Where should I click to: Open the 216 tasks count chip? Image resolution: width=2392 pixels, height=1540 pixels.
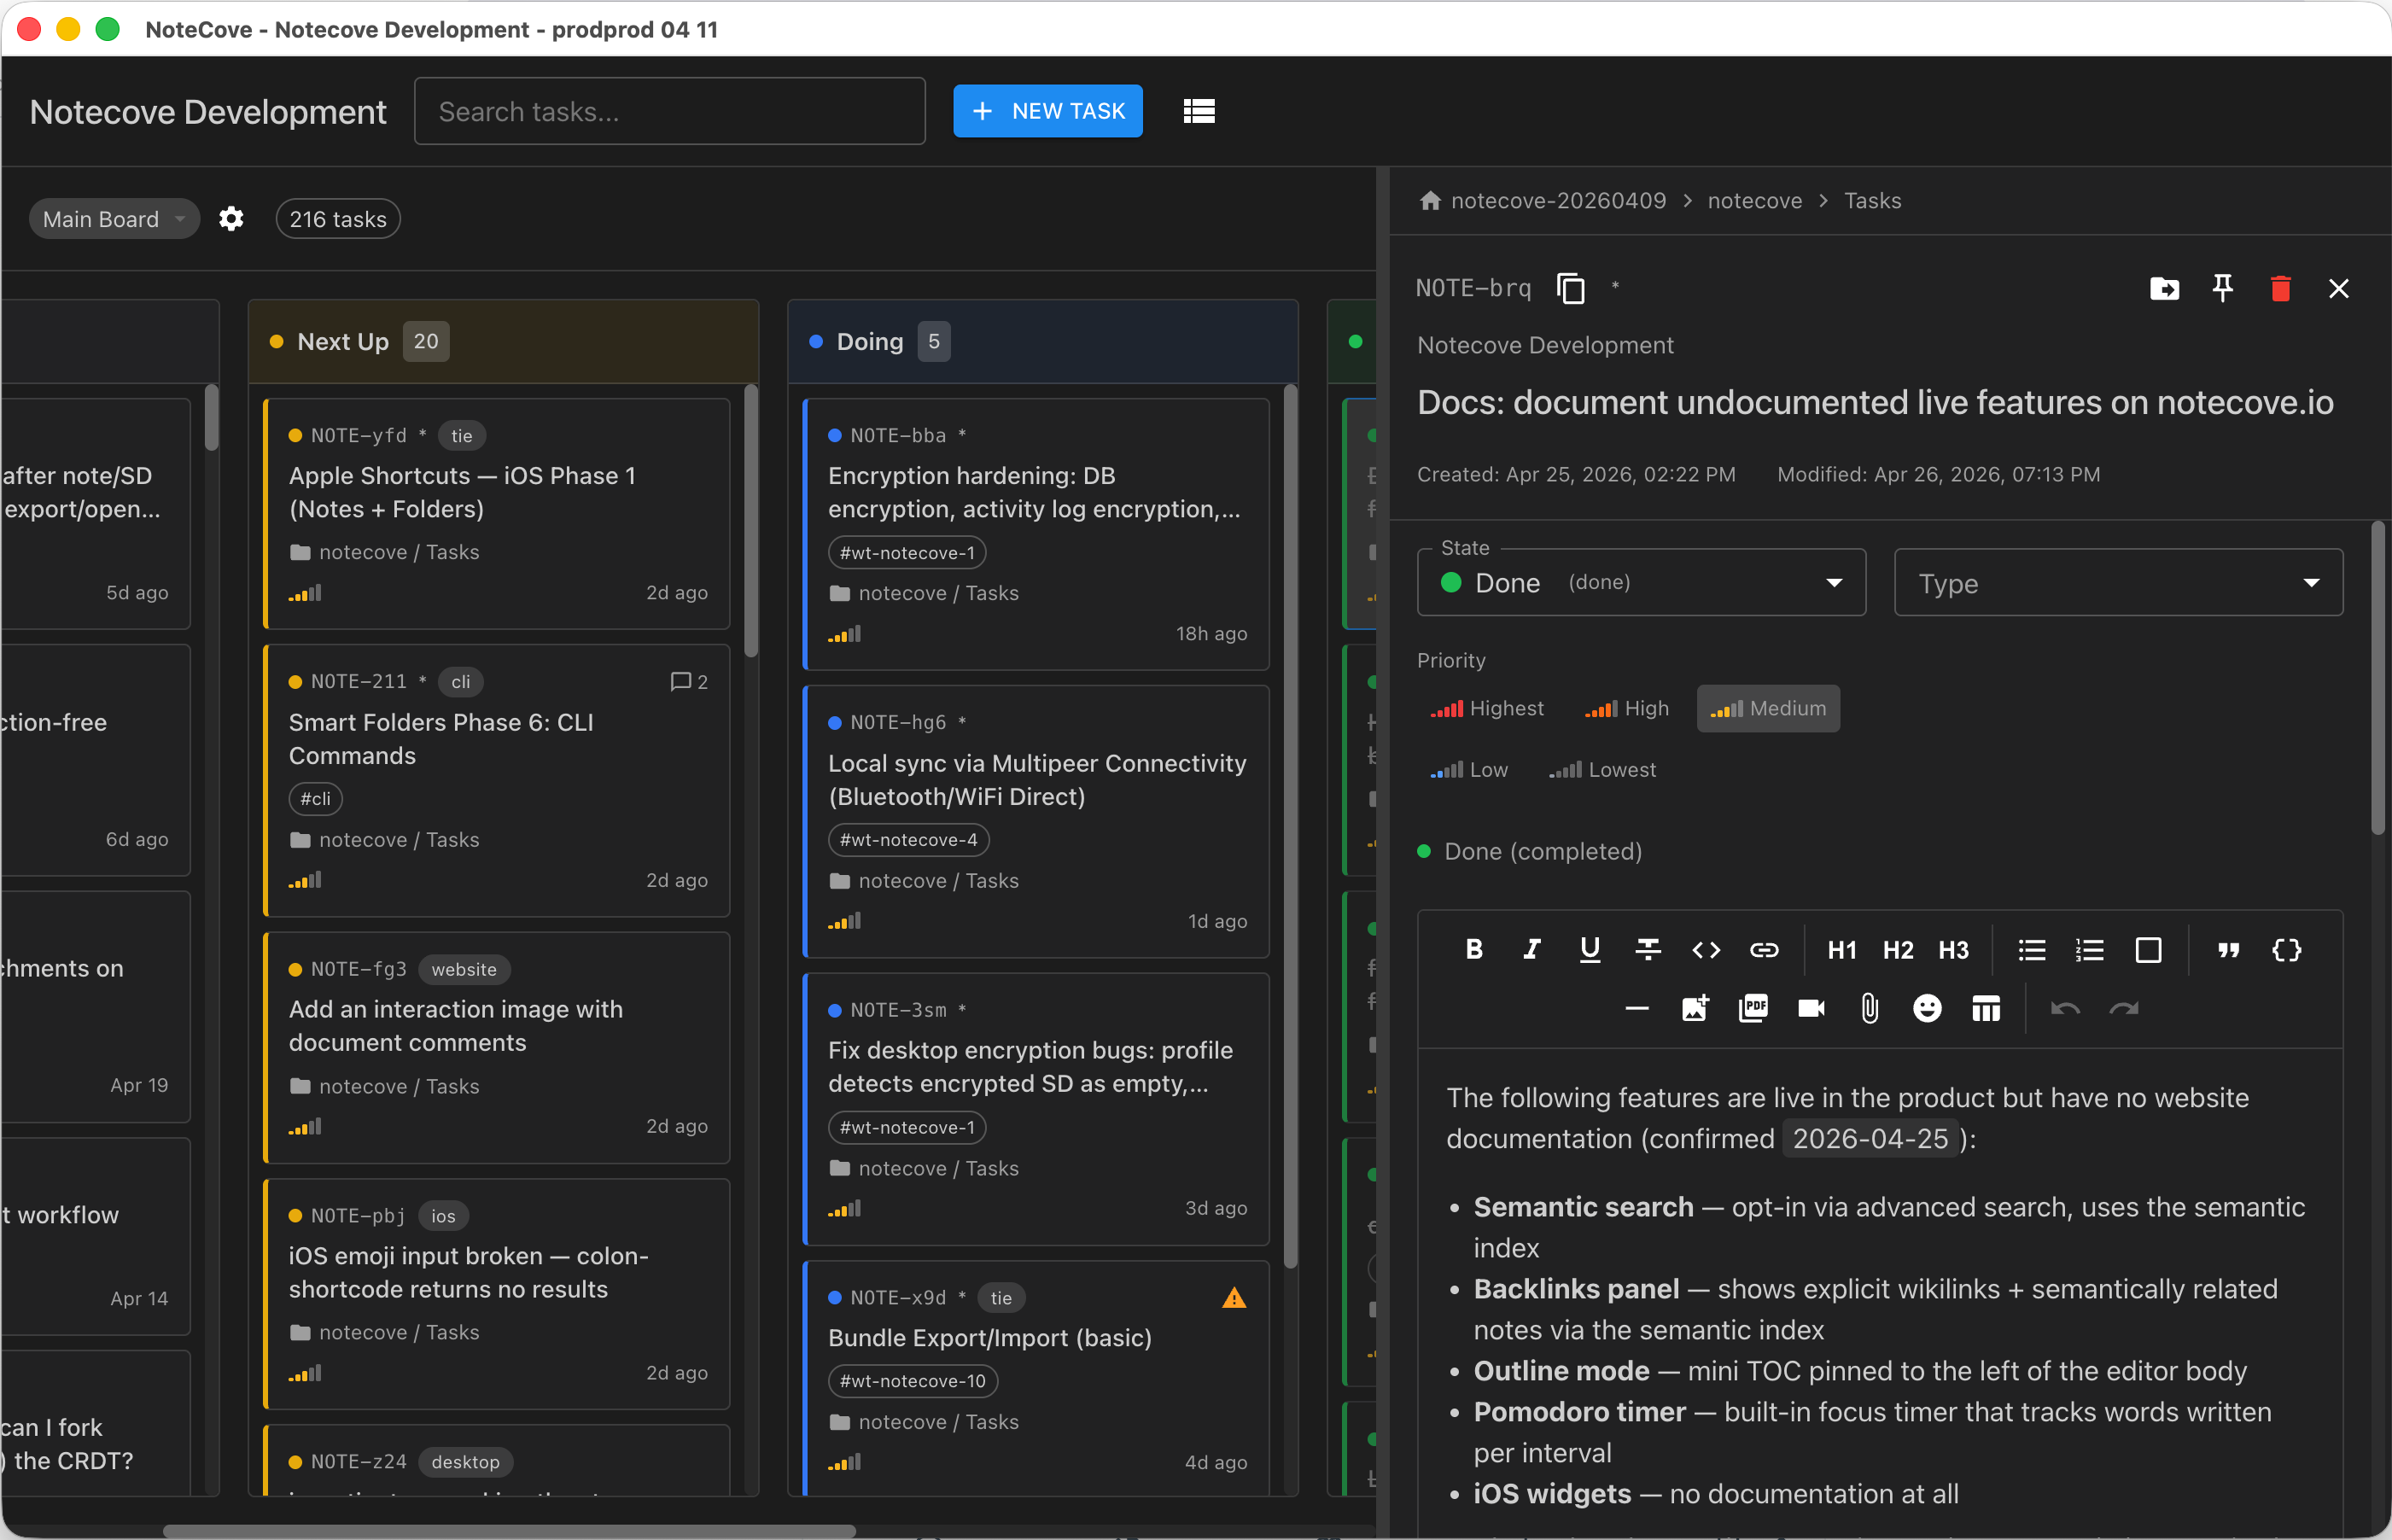pos(337,219)
